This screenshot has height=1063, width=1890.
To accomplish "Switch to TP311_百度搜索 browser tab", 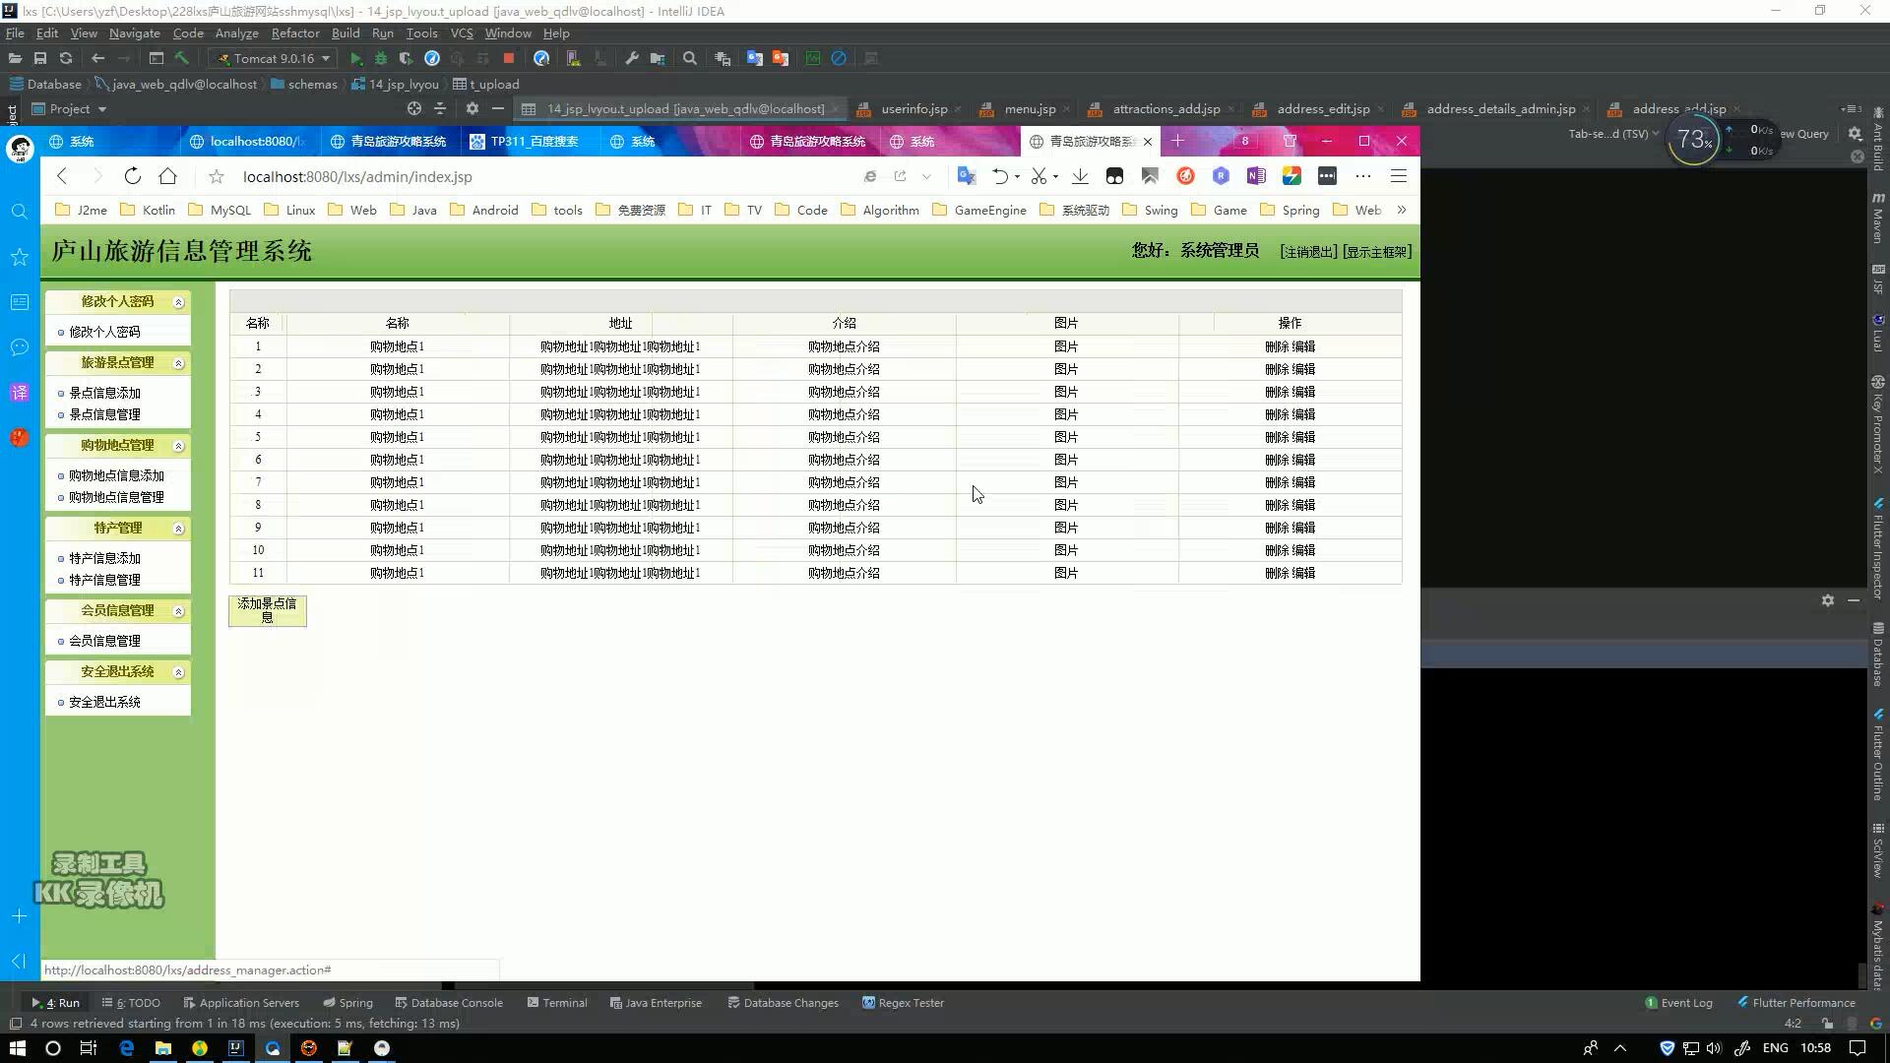I will point(534,141).
